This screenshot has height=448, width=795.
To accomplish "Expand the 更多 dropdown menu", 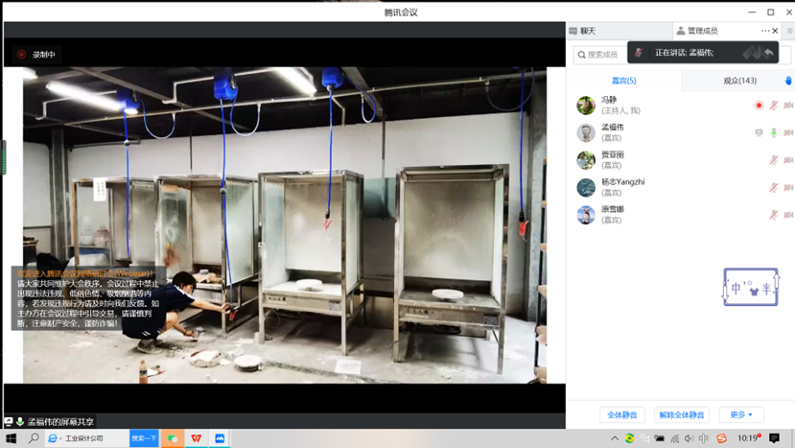I will [x=741, y=415].
